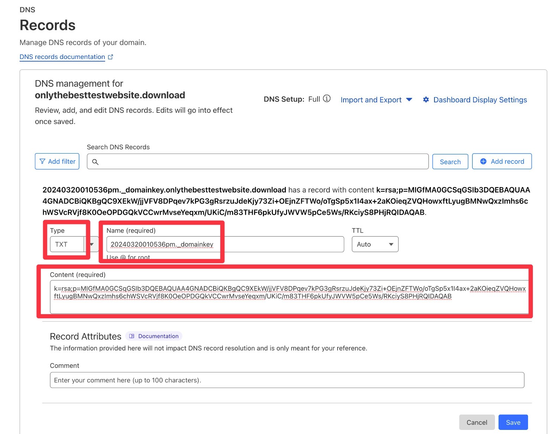Click the 'Use @ for root' hint text

(128, 257)
